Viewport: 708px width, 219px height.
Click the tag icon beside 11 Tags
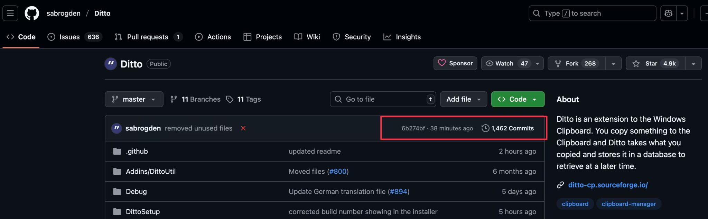[230, 99]
